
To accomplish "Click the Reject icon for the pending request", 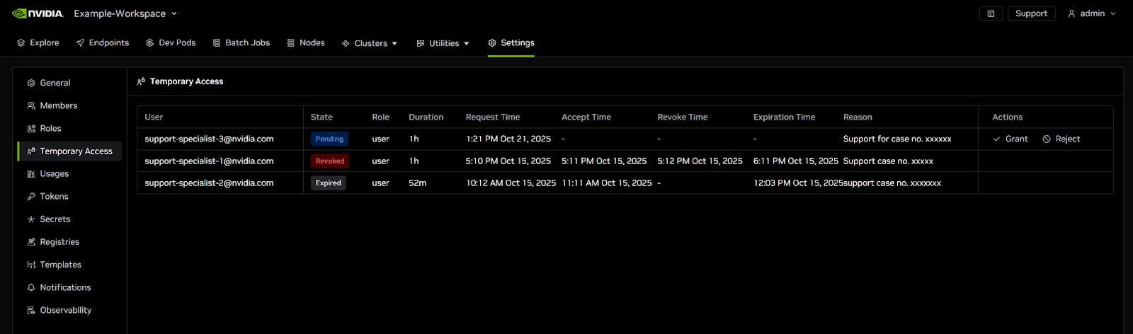I will coord(1047,139).
